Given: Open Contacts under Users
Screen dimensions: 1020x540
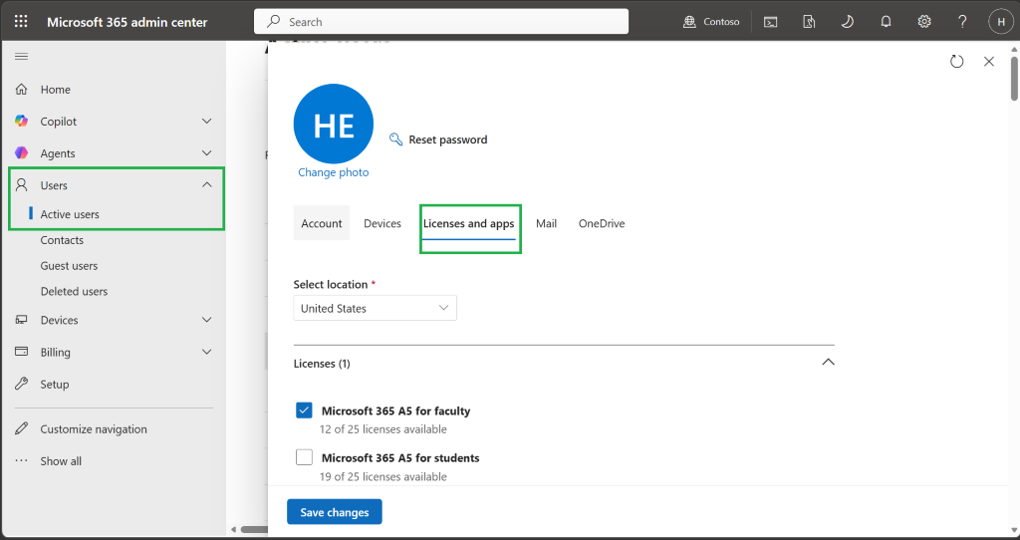Looking at the screenshot, I should click(x=62, y=240).
